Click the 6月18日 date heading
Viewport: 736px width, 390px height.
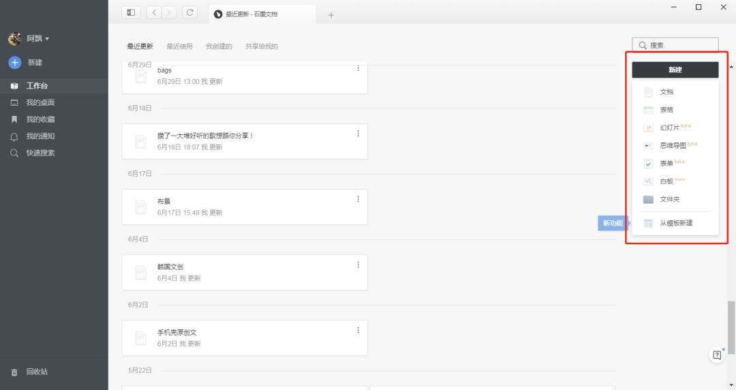pyautogui.click(x=140, y=108)
